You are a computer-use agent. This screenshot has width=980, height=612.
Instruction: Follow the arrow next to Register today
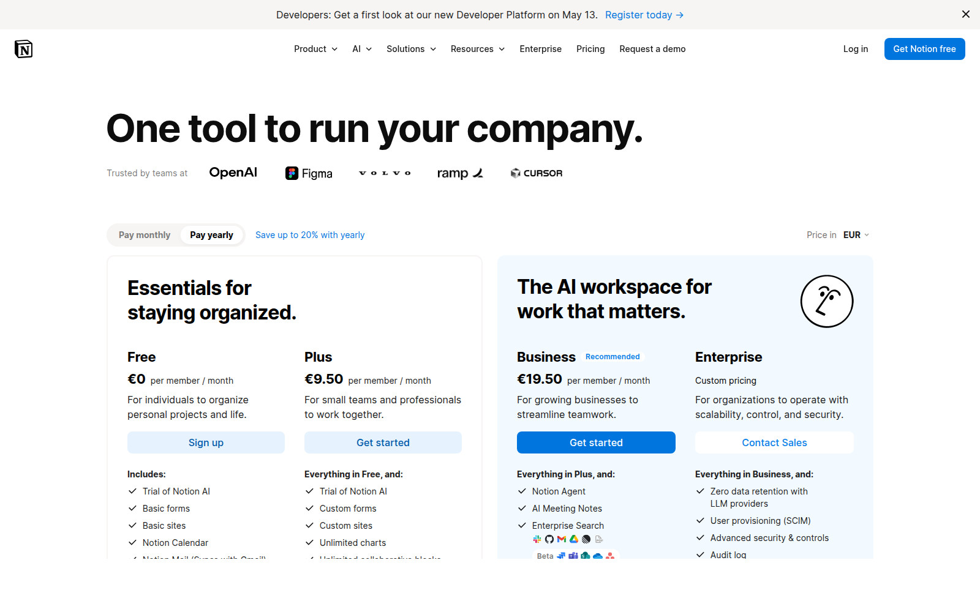click(x=680, y=15)
